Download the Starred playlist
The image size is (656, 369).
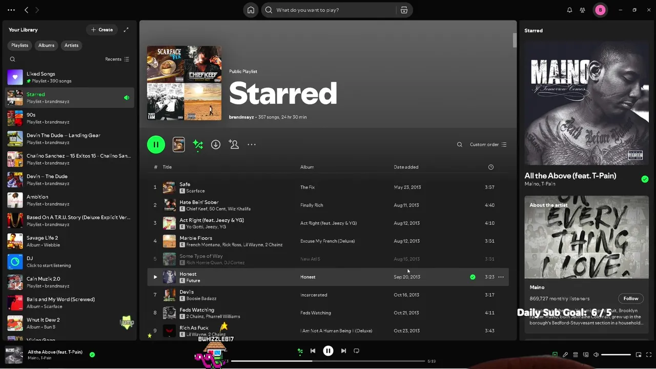216,145
